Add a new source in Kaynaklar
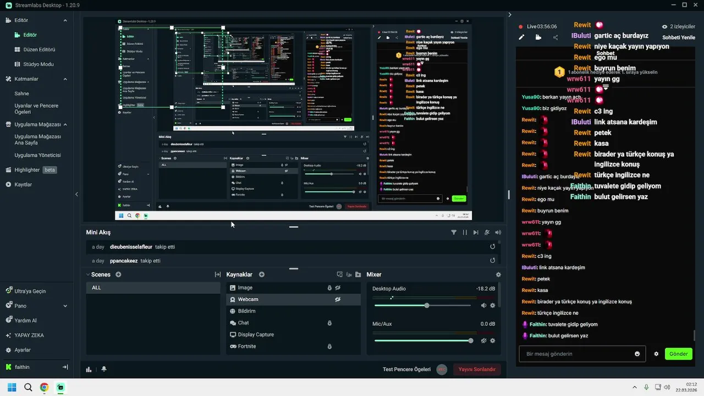704x396 pixels. [262, 274]
